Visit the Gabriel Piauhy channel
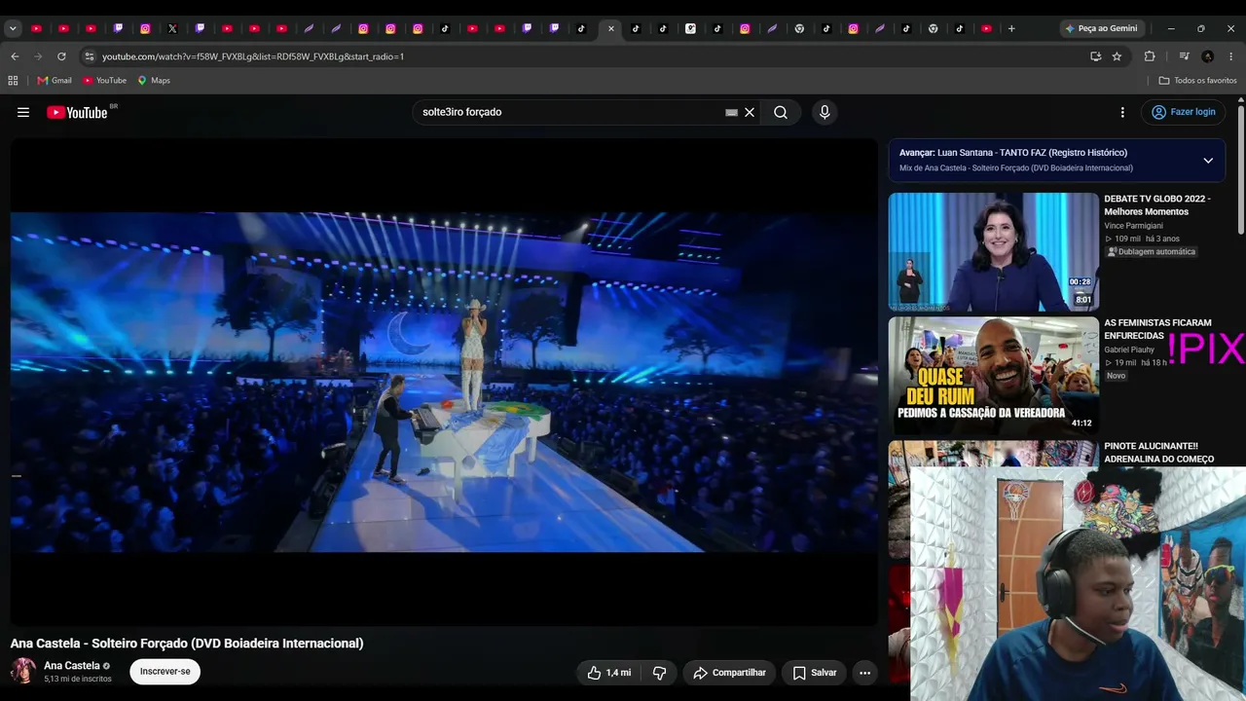This screenshot has height=701, width=1246. (1129, 350)
